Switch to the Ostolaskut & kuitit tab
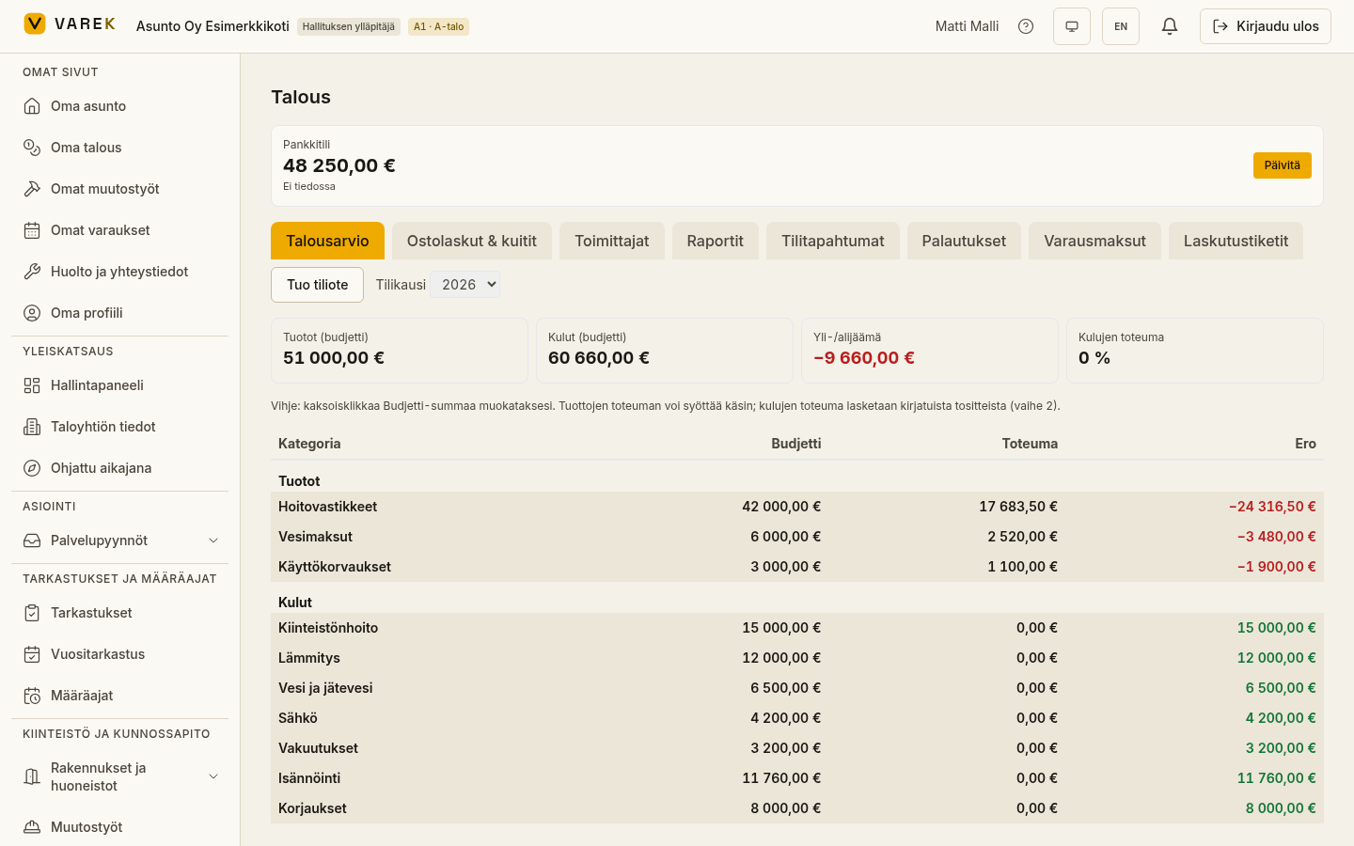The height and width of the screenshot is (846, 1354). [472, 241]
